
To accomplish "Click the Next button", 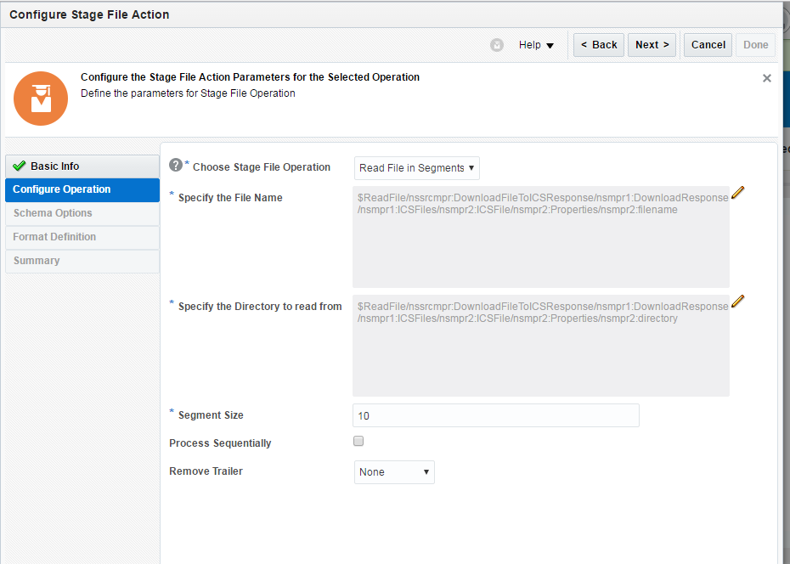I will click(652, 45).
